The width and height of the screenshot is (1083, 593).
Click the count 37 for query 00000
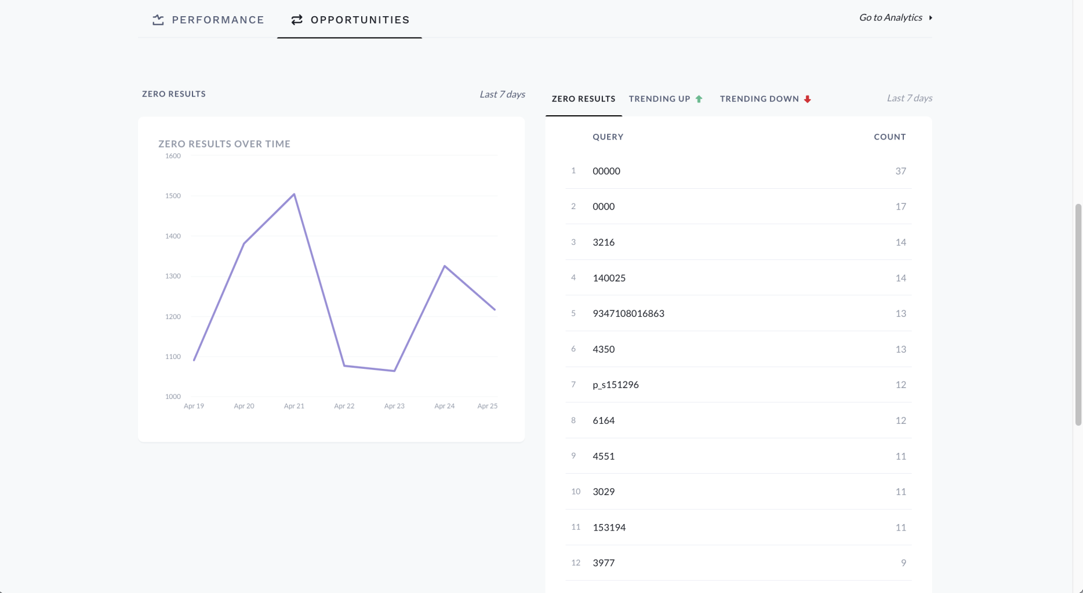[x=900, y=171]
